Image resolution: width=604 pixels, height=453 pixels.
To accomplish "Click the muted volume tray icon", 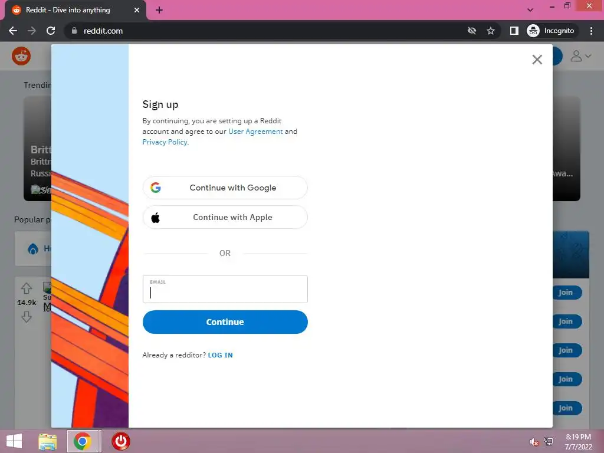I will tap(534, 442).
